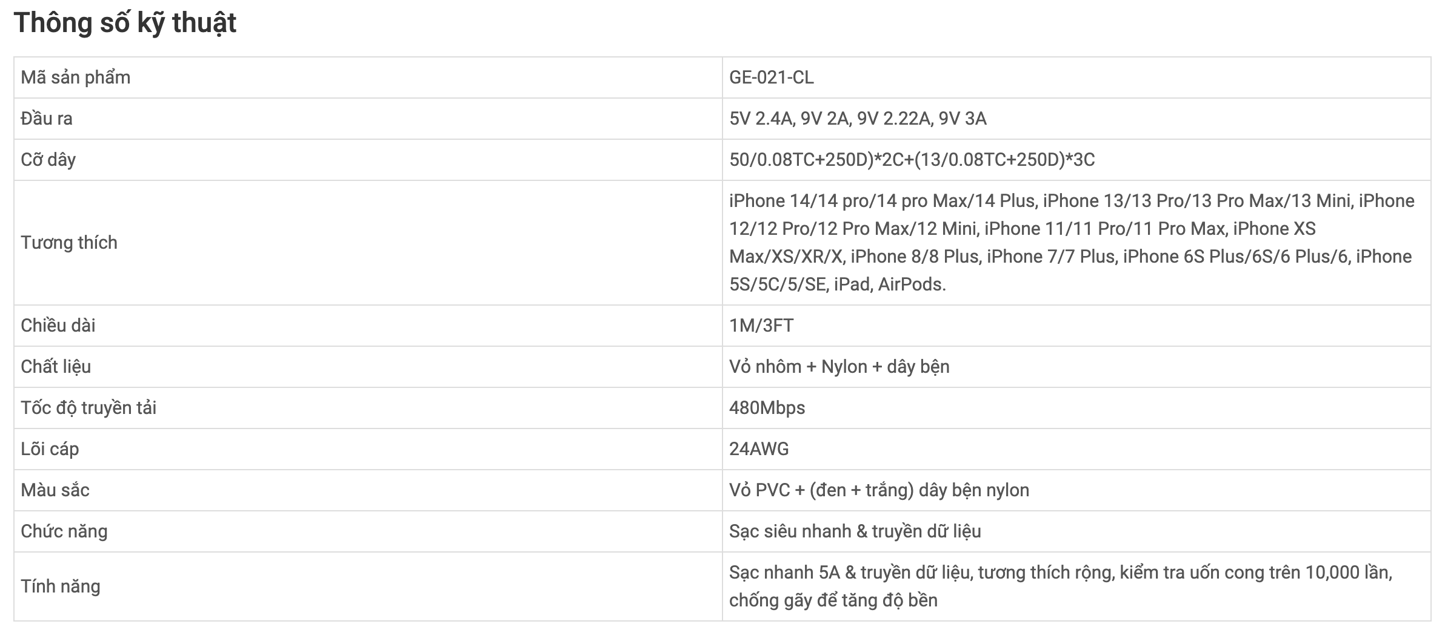Viewport: 1445px width, 627px height.
Task: Select the 'Tính năng' row label
Action: [61, 586]
